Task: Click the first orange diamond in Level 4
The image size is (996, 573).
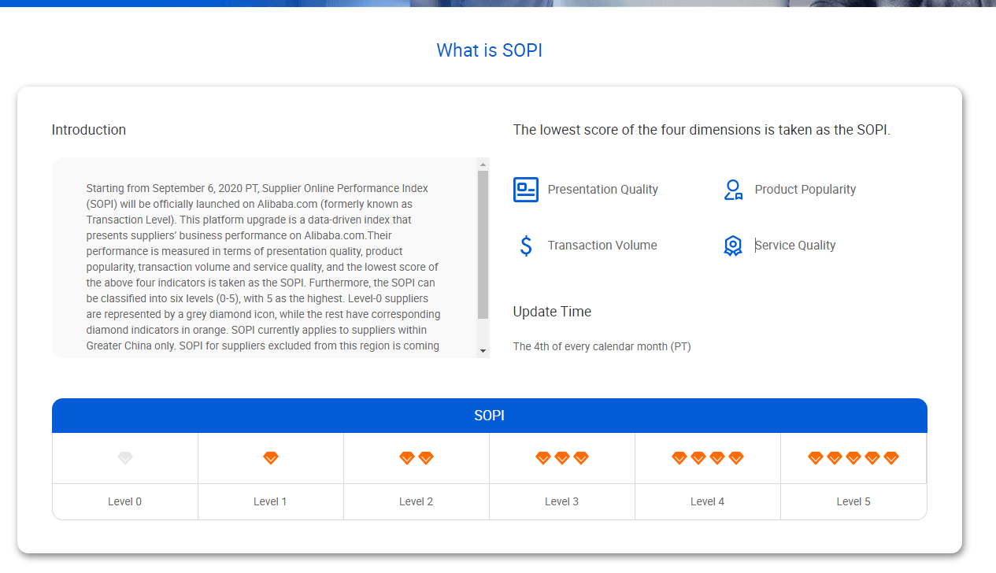Action: coord(679,457)
